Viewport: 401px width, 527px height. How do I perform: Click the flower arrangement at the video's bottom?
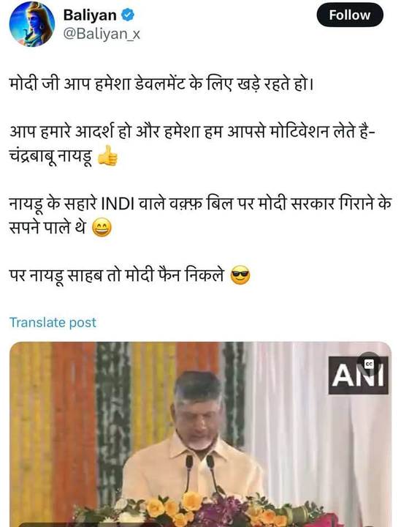(201, 509)
